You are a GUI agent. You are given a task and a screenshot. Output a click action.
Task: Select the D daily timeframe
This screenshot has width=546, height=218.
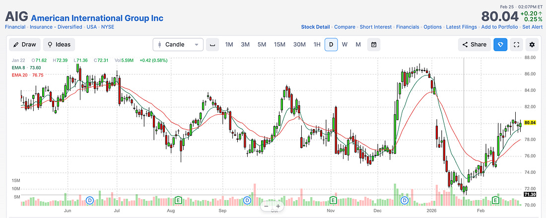[331, 45]
